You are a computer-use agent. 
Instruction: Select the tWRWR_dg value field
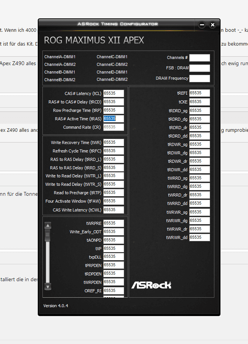click(x=199, y=221)
